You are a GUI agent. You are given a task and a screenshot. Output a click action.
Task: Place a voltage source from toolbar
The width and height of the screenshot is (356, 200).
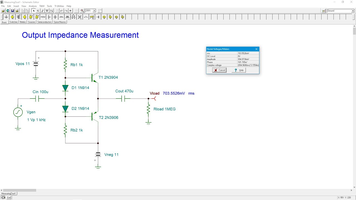click(x=13, y=17)
